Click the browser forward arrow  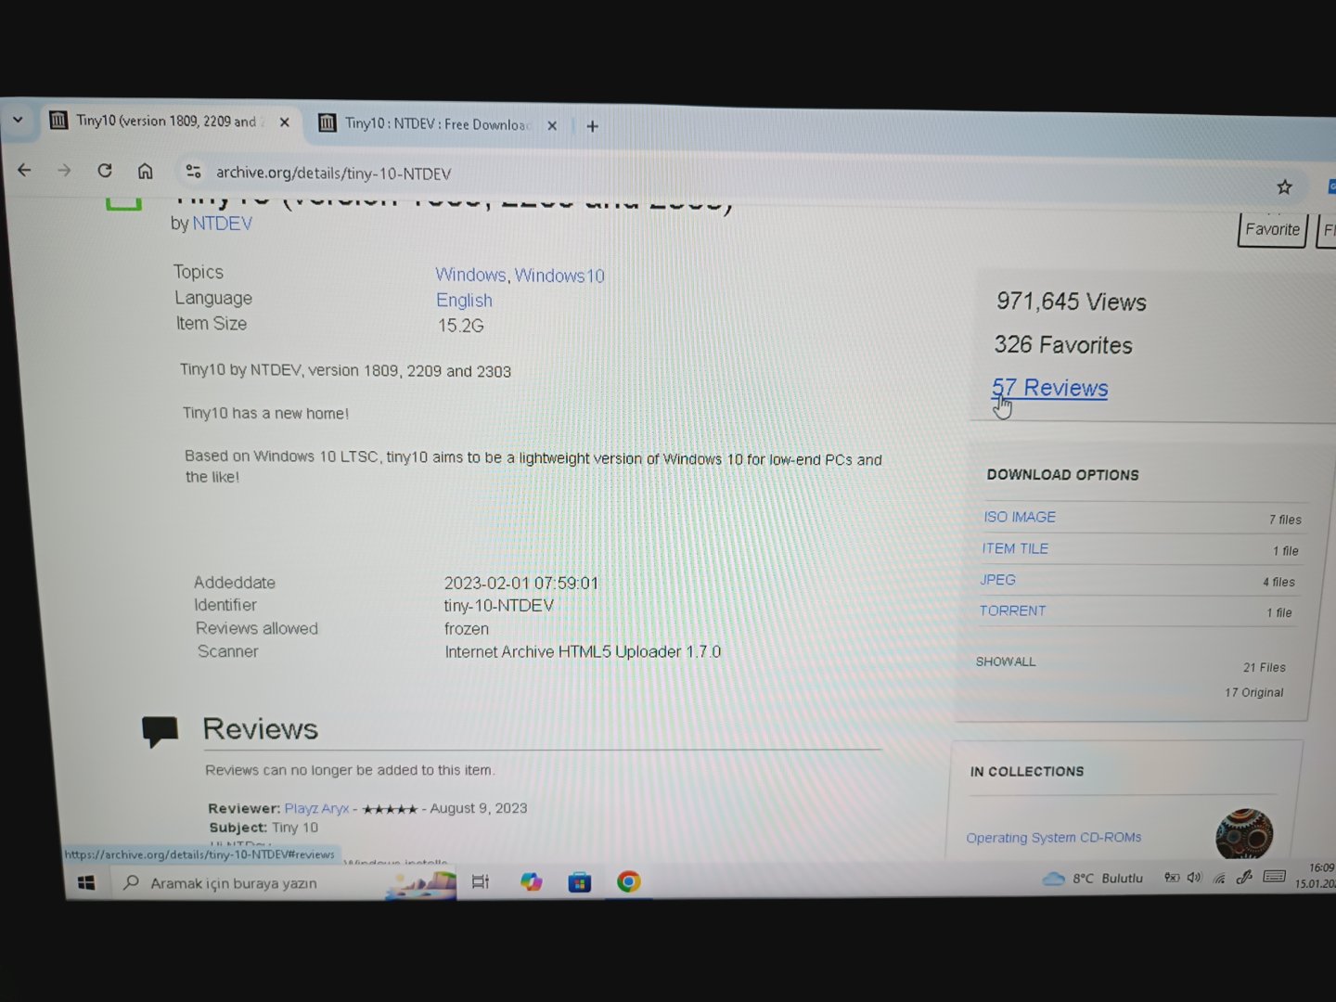coord(64,171)
